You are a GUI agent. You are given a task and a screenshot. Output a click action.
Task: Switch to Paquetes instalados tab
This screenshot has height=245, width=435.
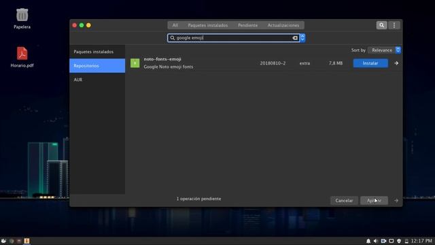point(208,25)
